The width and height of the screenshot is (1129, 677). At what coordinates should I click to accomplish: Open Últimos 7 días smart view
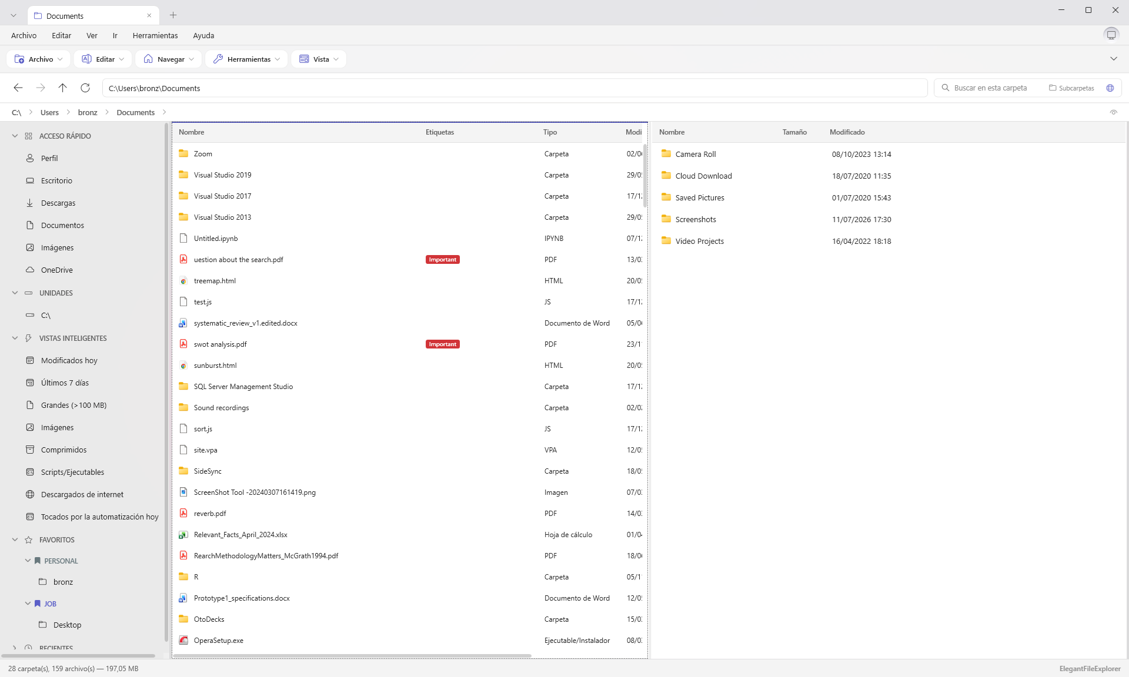pos(65,383)
